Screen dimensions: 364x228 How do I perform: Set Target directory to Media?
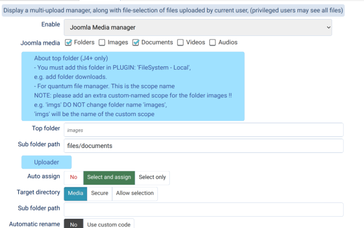(x=76, y=193)
